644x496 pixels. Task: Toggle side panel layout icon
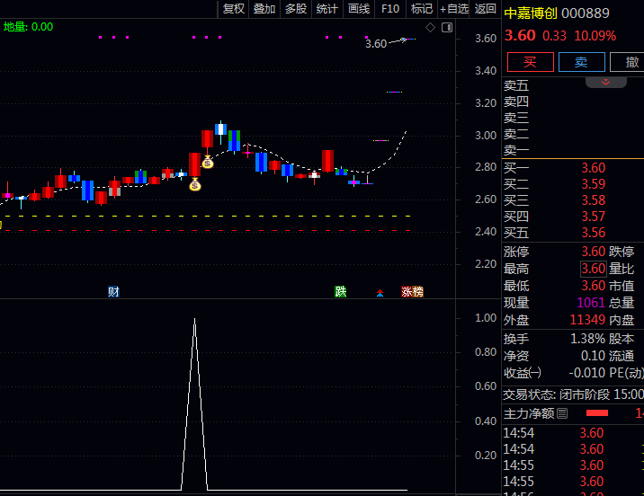pos(447,28)
